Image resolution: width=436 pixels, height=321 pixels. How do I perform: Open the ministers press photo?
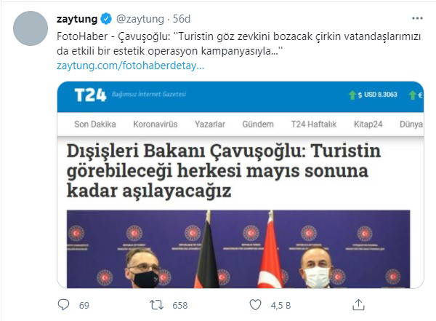[238, 249]
